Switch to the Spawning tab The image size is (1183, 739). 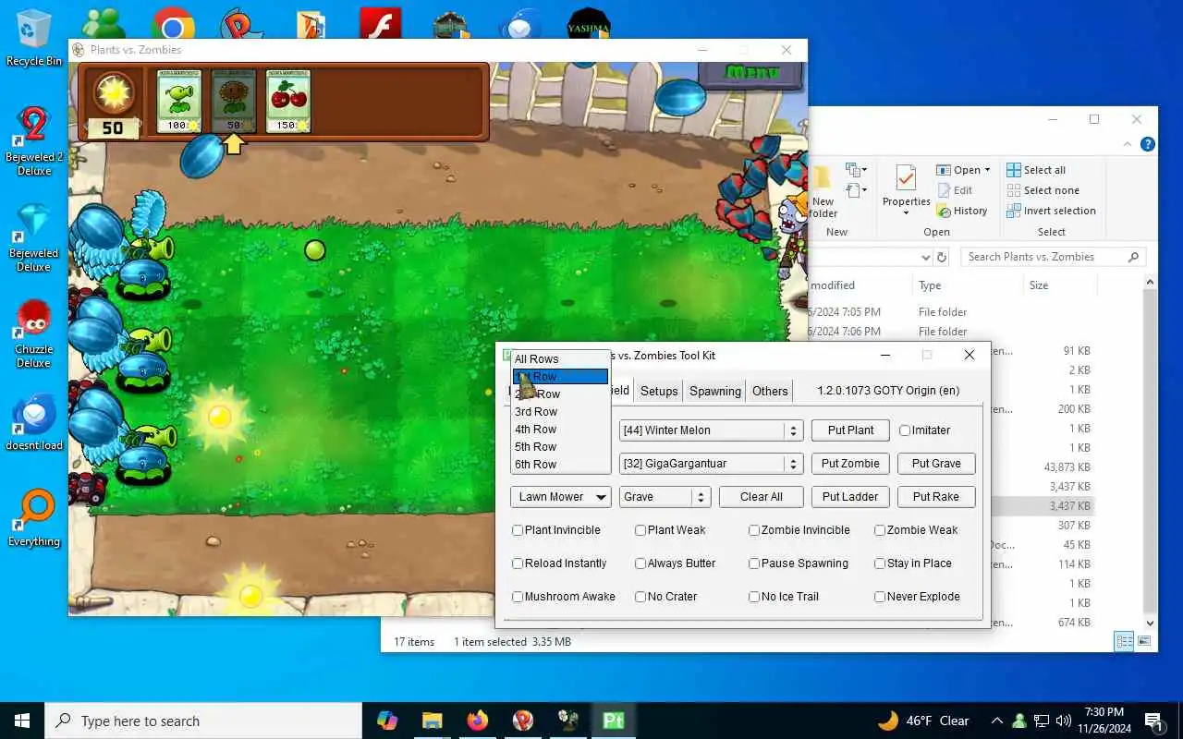(x=715, y=391)
